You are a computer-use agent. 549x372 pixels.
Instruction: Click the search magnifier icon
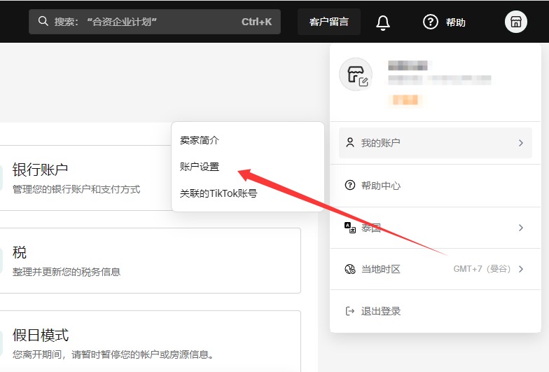43,22
